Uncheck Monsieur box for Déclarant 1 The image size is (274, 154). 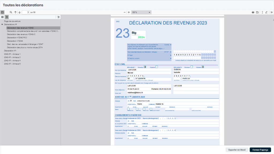pos(145,67)
